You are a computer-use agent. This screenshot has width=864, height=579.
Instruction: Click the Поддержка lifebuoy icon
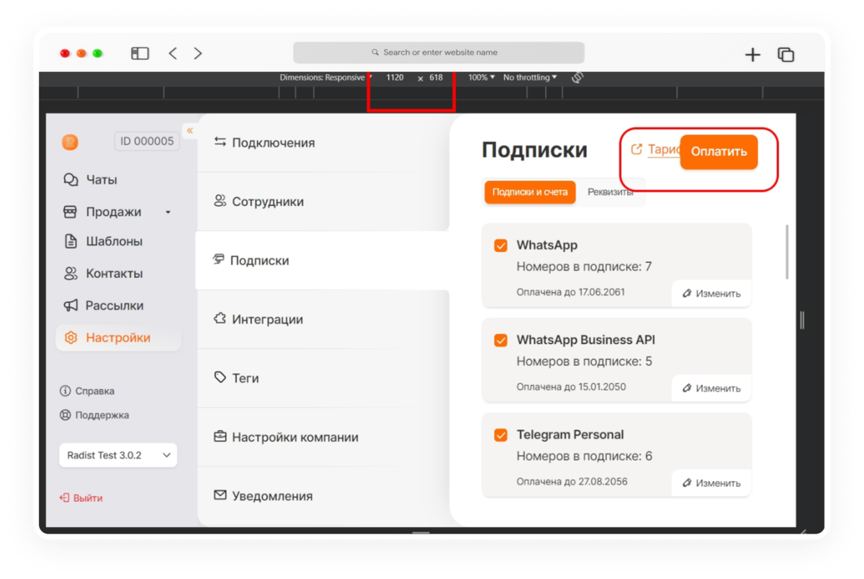tap(66, 415)
